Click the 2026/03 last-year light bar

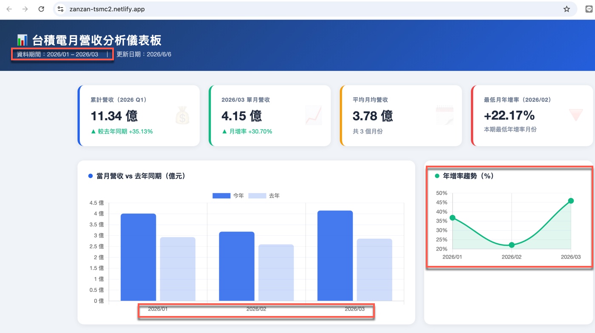click(x=374, y=270)
